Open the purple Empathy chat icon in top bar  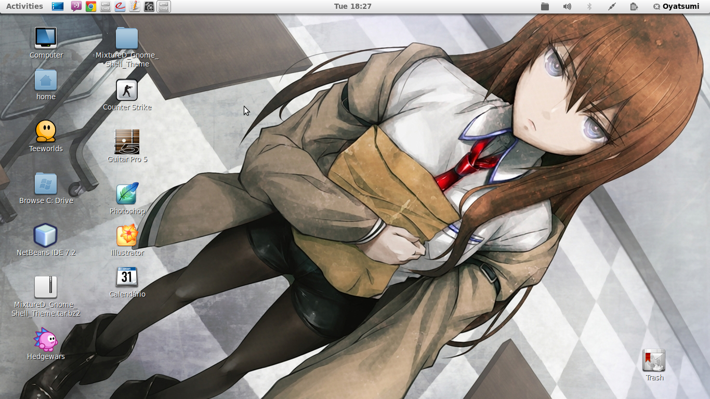pyautogui.click(x=76, y=6)
